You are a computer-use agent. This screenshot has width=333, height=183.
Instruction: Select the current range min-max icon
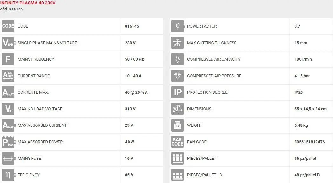coord(8,76)
